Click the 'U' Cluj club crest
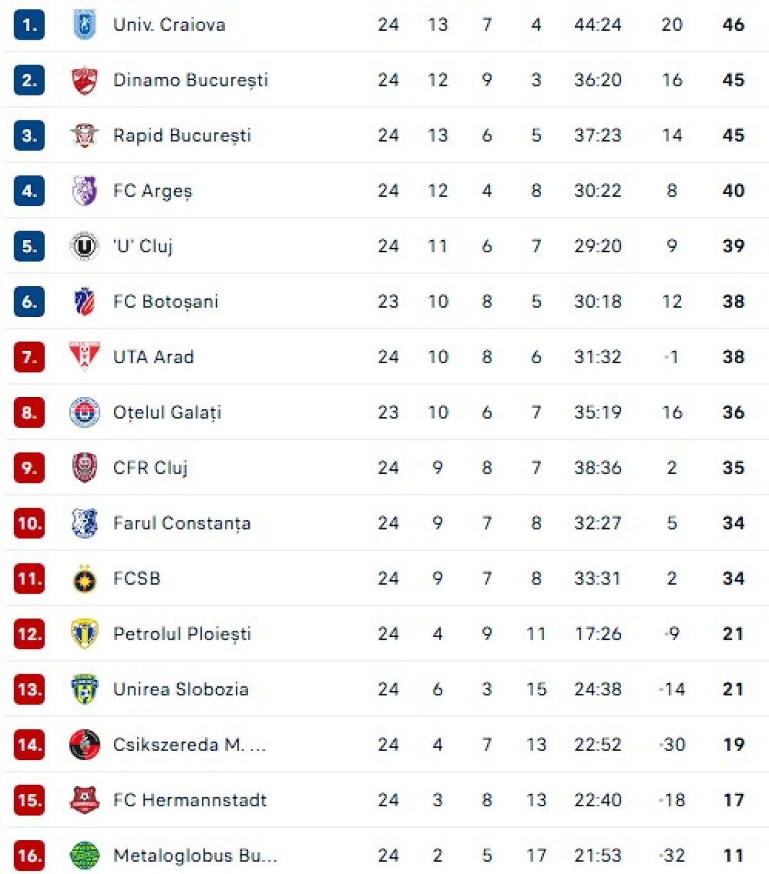769x874 pixels. 84,247
